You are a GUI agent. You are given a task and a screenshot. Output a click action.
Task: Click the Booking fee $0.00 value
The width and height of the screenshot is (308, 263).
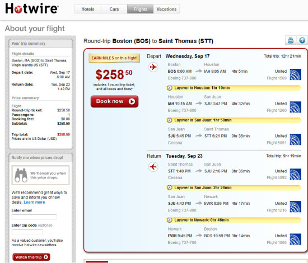(66, 119)
